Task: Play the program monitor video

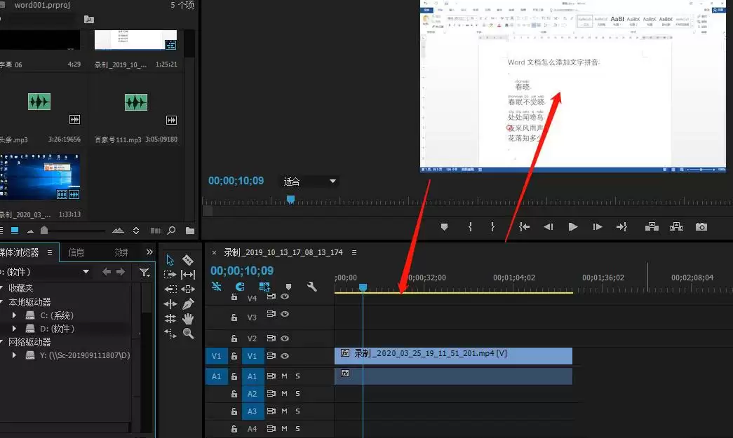Action: 572,227
